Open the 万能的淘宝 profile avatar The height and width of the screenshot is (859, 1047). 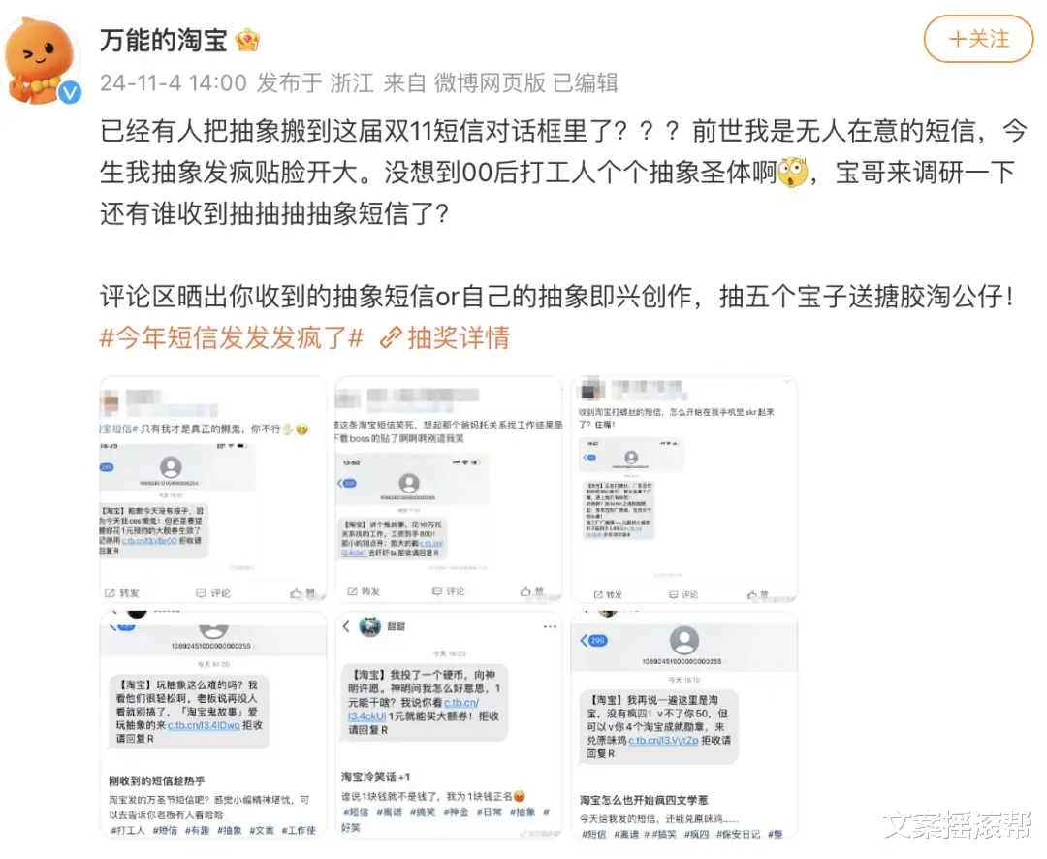pos(40,60)
